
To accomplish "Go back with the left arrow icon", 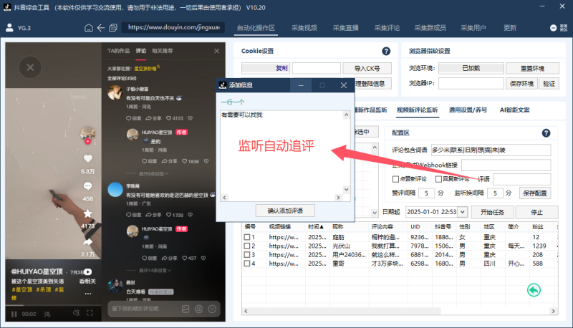I will [101, 28].
